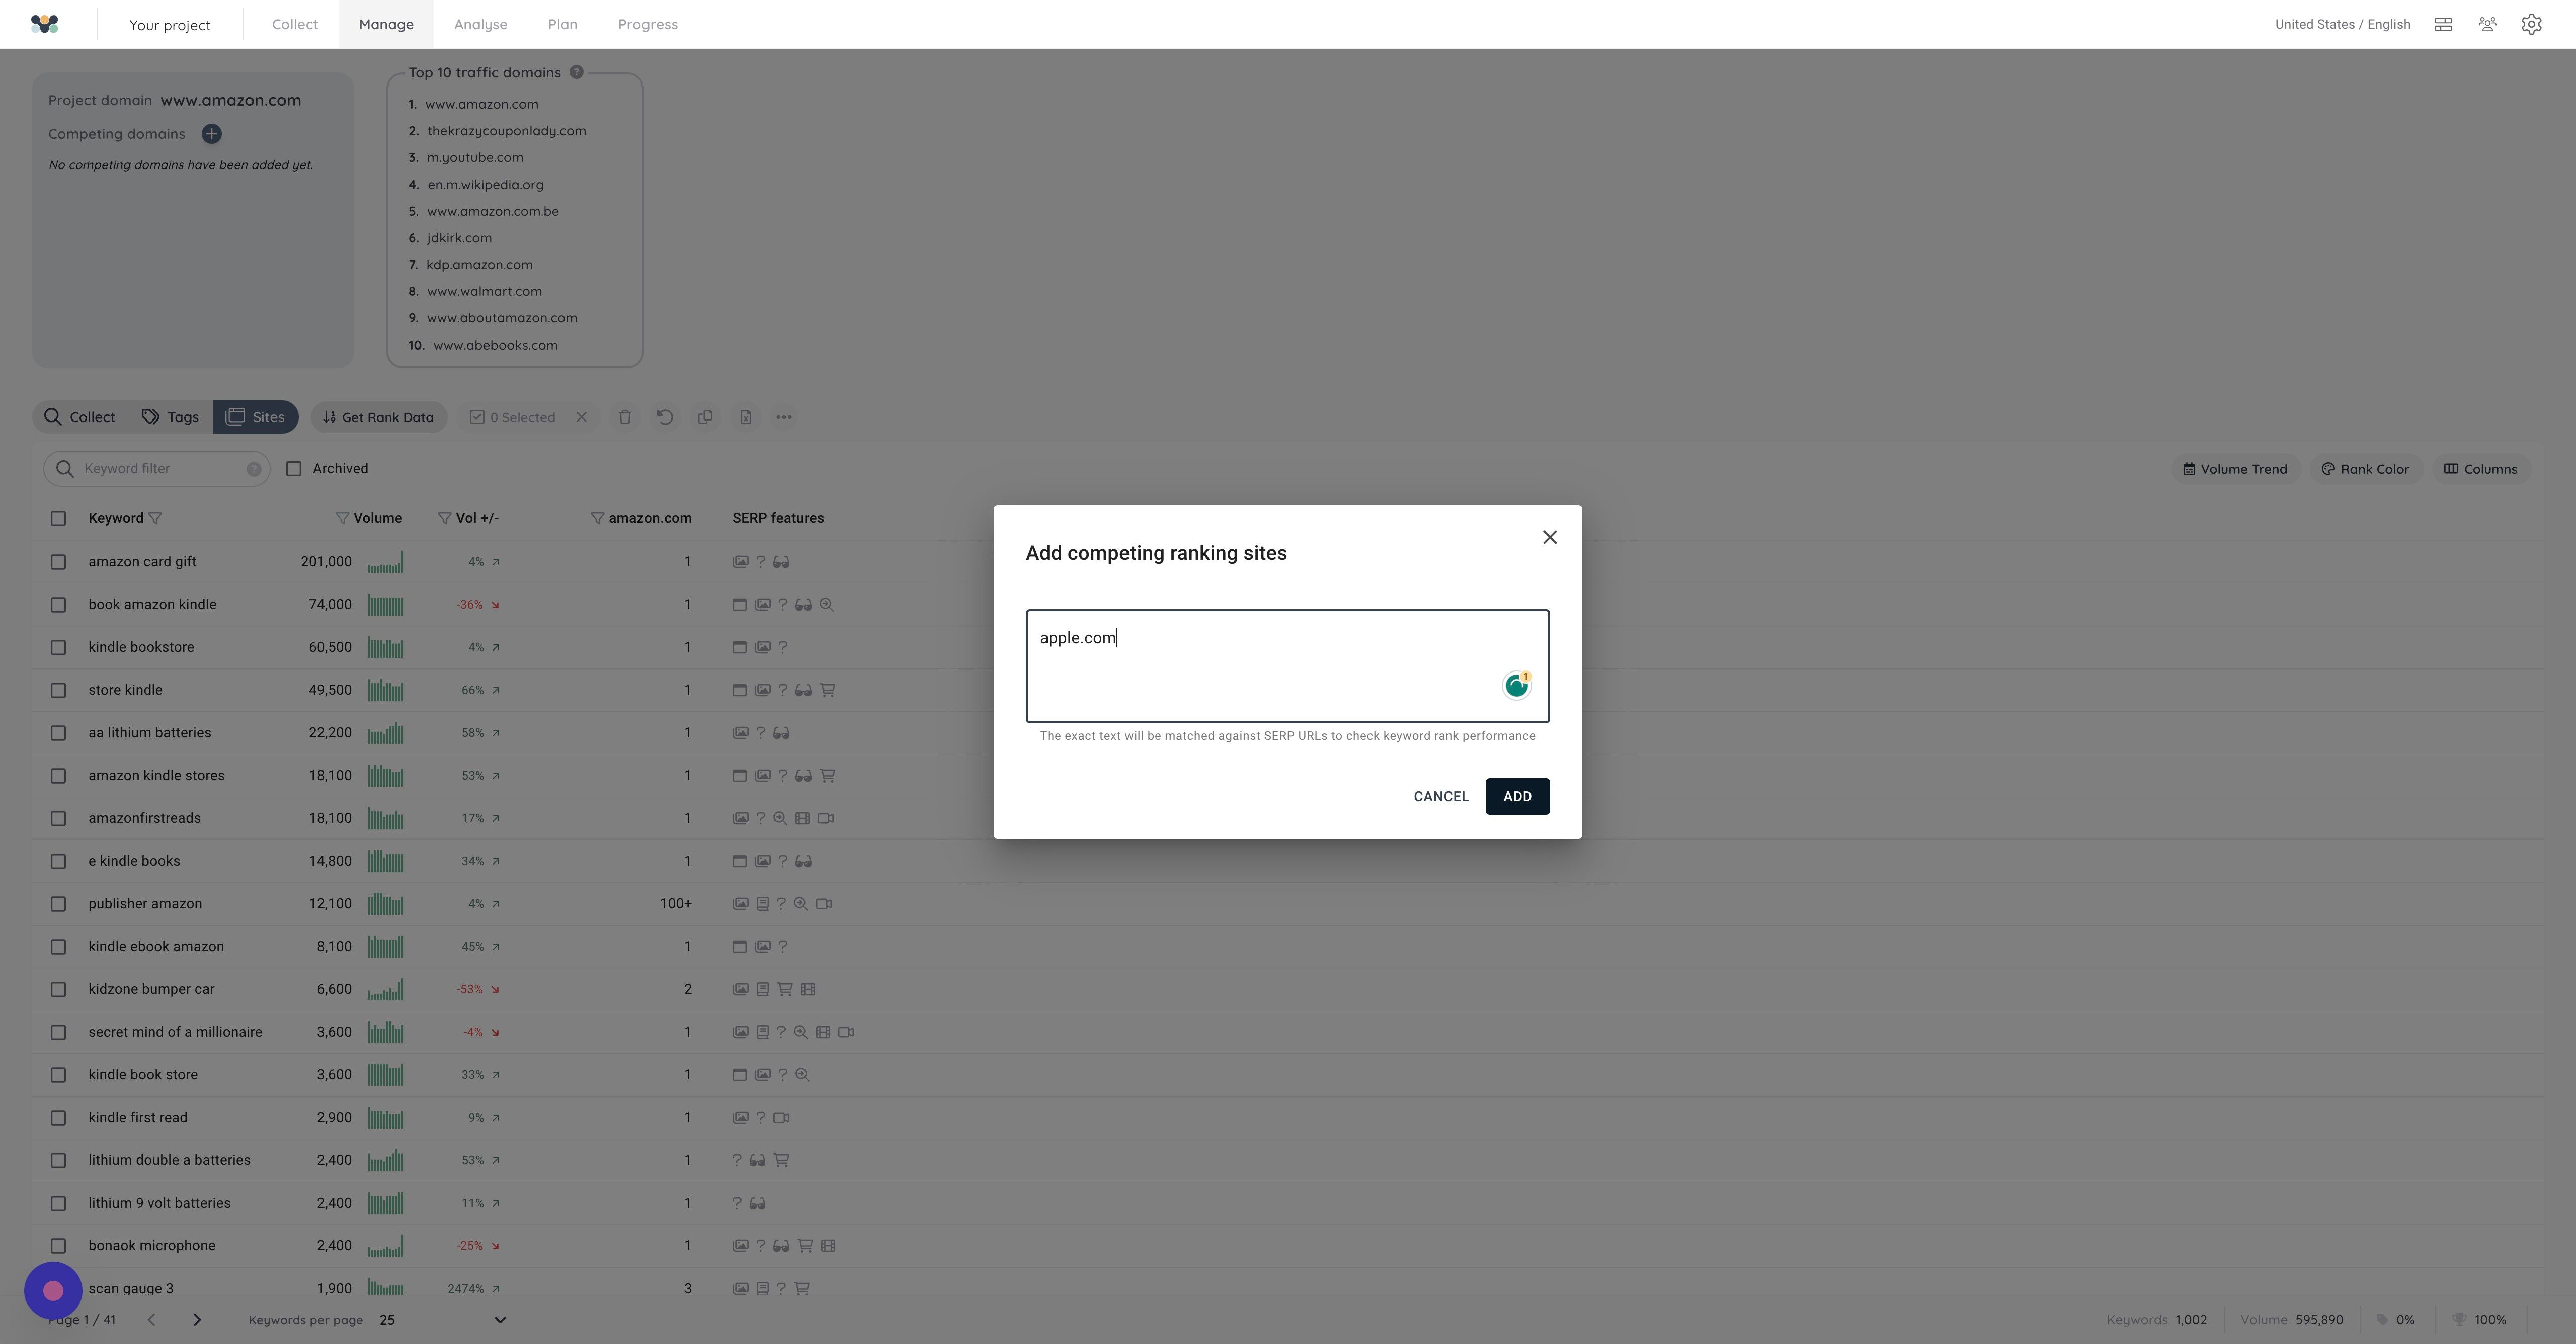
Task: Open United States / English locale selector
Action: point(2342,24)
